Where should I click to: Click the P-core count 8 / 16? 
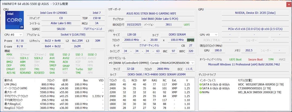[20, 41]
